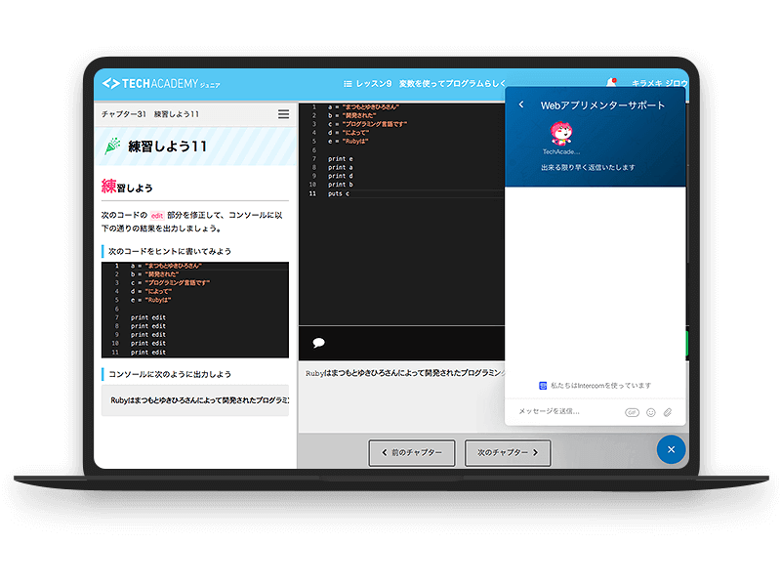Click the レッスン9 lesson title in the header
Image resolution: width=781 pixels, height=586 pixels.
431,84
